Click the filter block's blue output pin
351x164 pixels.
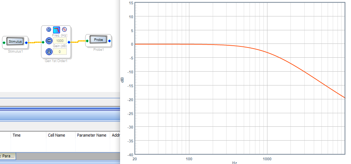click(69, 42)
